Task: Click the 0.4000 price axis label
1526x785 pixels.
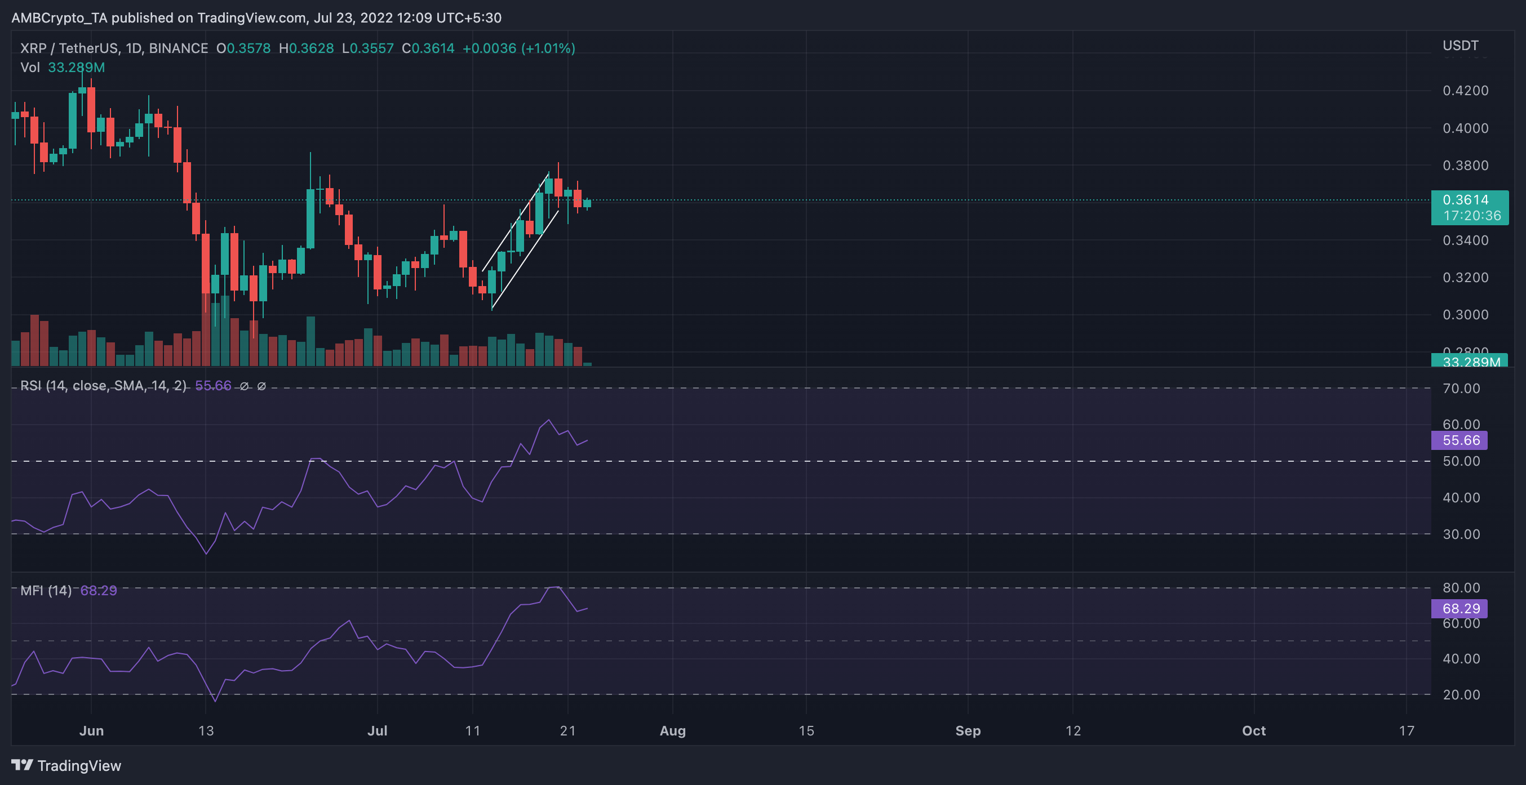Action: tap(1465, 128)
